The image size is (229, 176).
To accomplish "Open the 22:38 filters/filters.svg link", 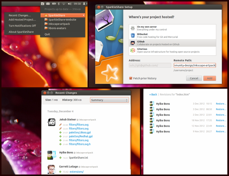I will 79,125.
